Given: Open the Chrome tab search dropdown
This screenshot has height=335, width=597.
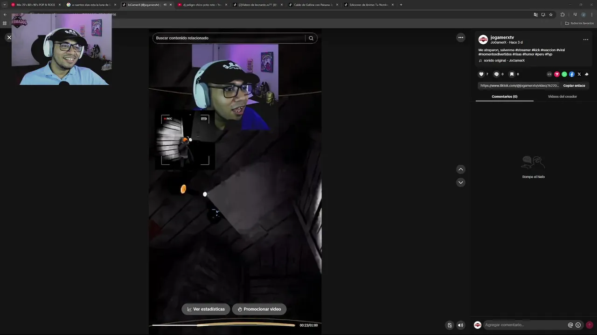Looking at the screenshot, I should 5,5.
